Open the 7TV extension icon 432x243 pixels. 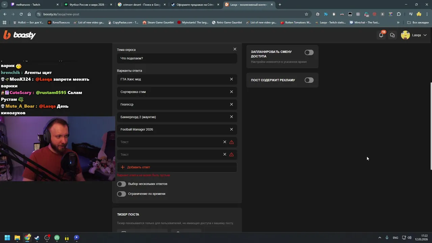click(326, 14)
